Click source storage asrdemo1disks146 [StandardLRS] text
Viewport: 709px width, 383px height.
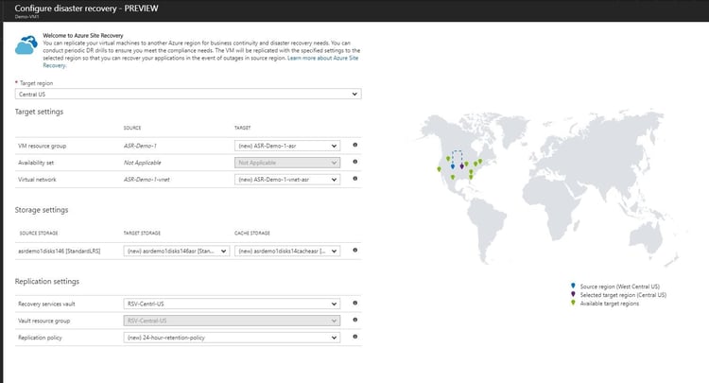pyautogui.click(x=60, y=251)
